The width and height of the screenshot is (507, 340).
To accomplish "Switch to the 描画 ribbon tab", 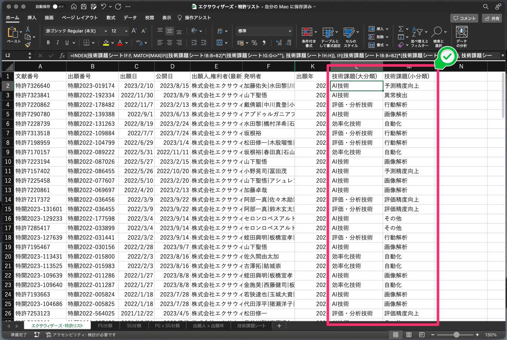I will pos(49,18).
